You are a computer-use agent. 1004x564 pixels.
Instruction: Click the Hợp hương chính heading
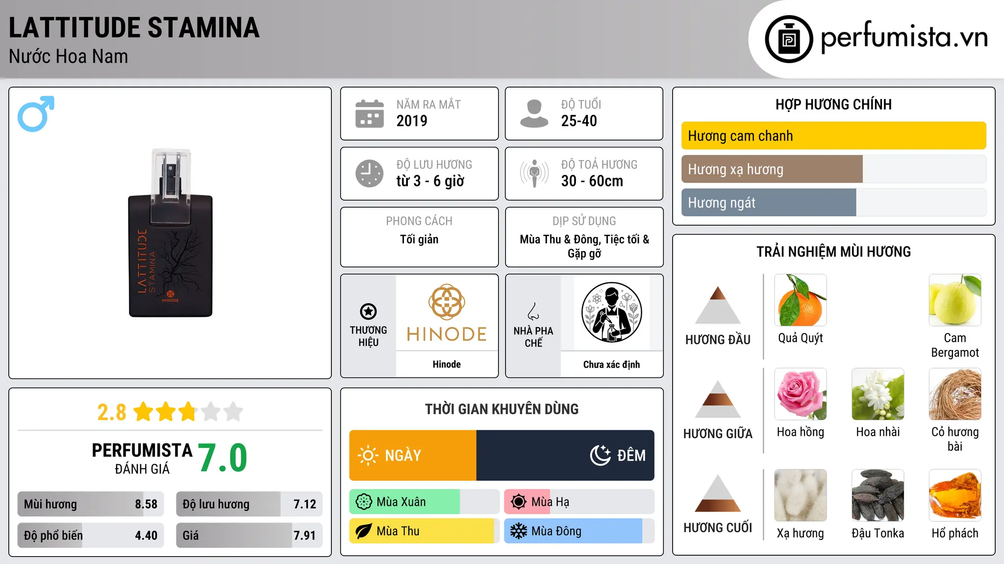pyautogui.click(x=833, y=104)
